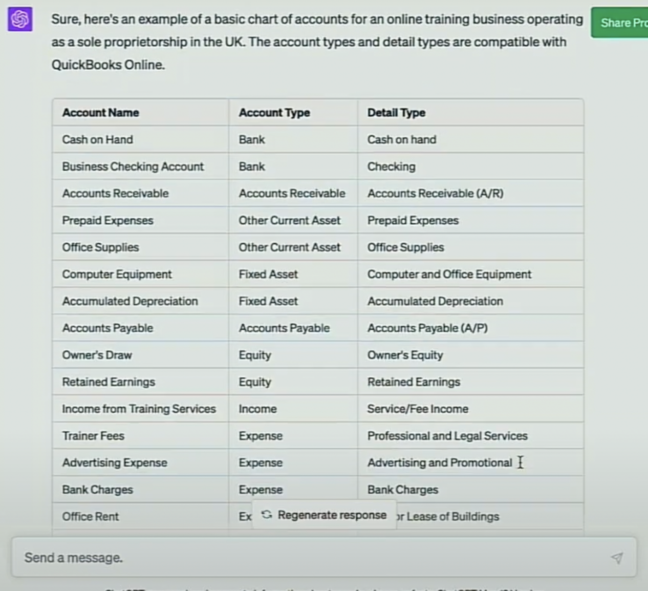The height and width of the screenshot is (591, 648).
Task: Click the Income from Training Services cell
Action: pos(139,409)
